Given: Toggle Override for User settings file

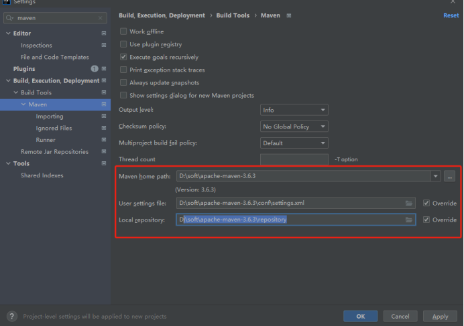Looking at the screenshot, I should coord(426,203).
